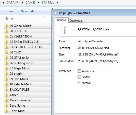
Task: Click the Burn toolbar button
Action: [10, 11]
